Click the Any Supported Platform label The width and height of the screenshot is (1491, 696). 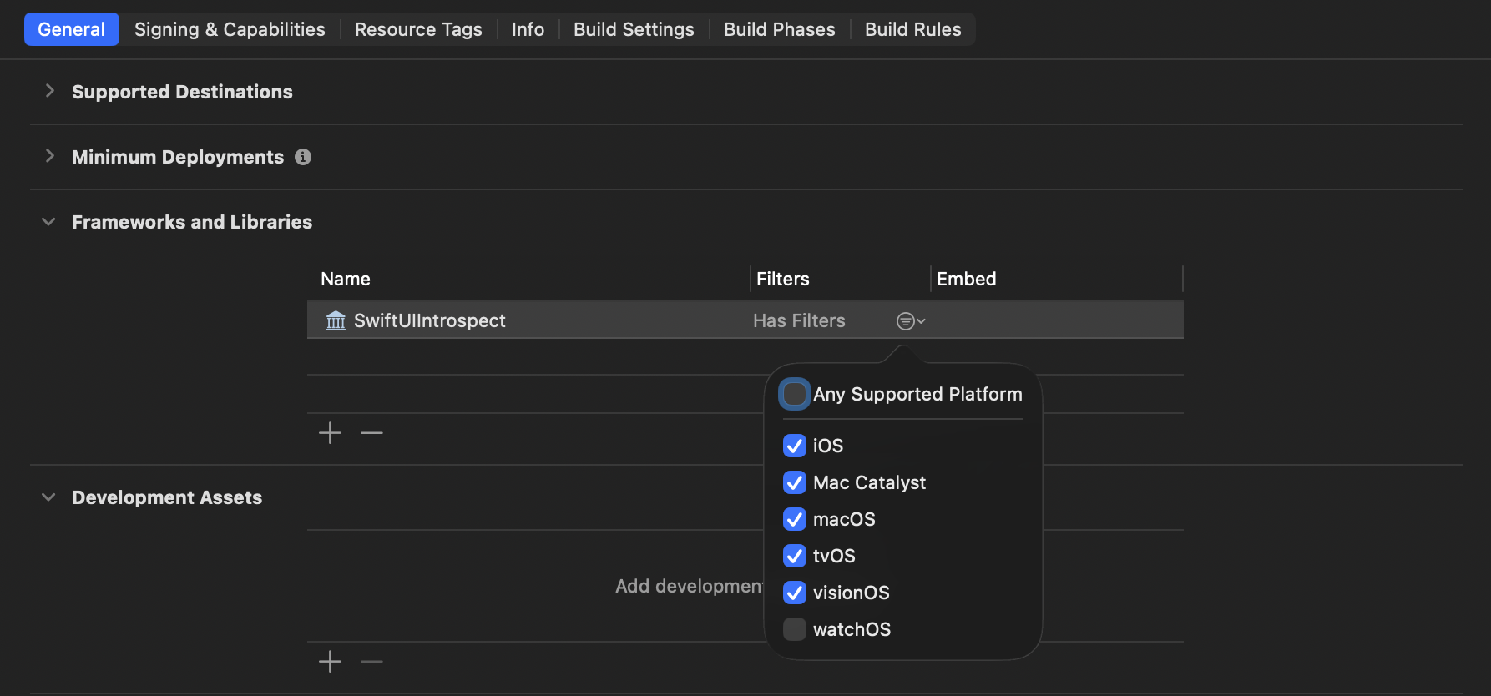pos(917,394)
